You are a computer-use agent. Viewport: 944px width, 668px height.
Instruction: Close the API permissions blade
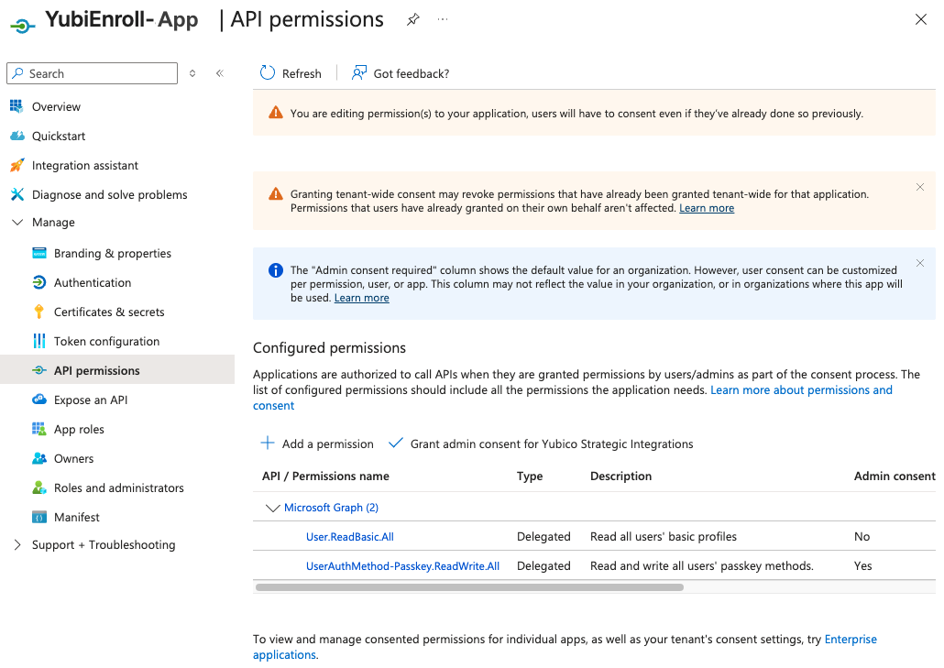pos(920,19)
